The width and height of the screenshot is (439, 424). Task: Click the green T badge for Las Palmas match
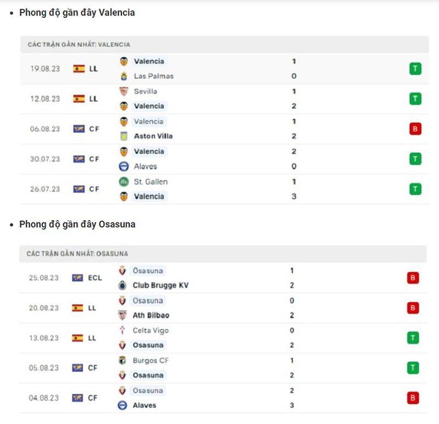click(x=415, y=69)
